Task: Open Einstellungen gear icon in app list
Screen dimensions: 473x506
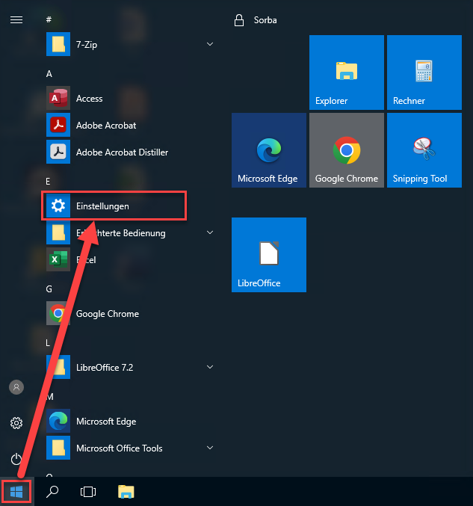Action: tap(58, 206)
